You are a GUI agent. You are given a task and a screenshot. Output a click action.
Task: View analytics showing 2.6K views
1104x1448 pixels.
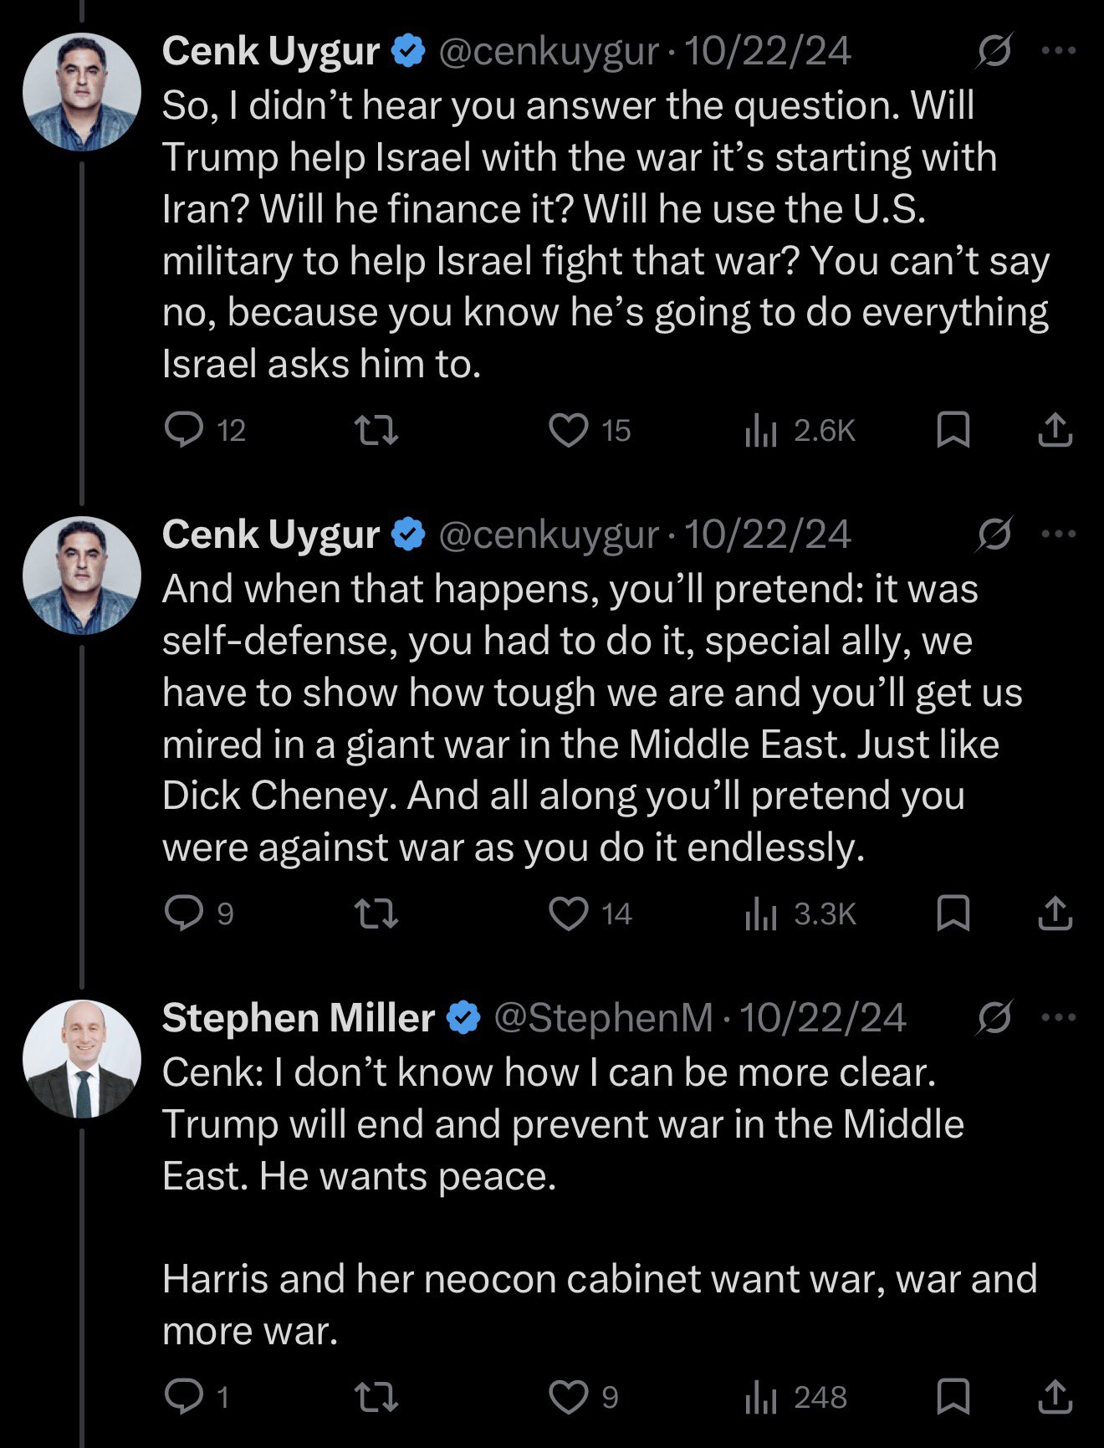(x=800, y=430)
